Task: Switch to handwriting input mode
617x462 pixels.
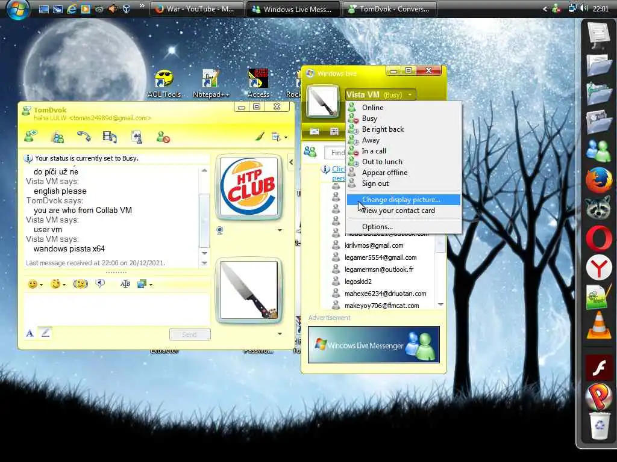Action: pos(45,333)
